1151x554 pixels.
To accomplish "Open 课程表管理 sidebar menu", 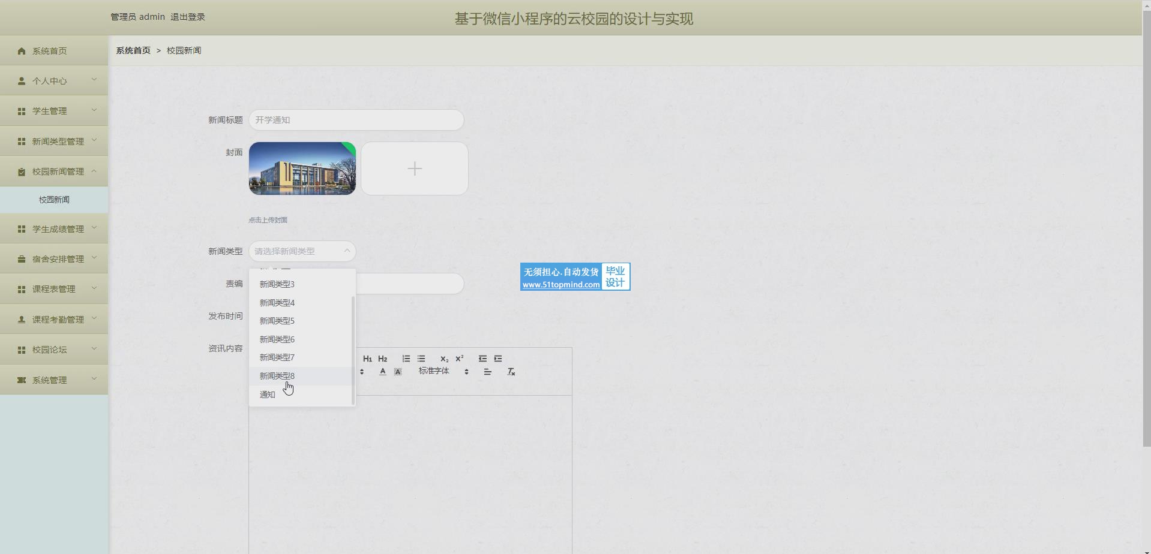I will (x=54, y=289).
